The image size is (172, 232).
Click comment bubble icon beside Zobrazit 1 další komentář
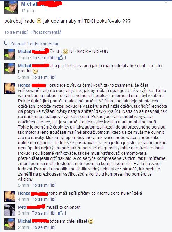tap(6, 43)
